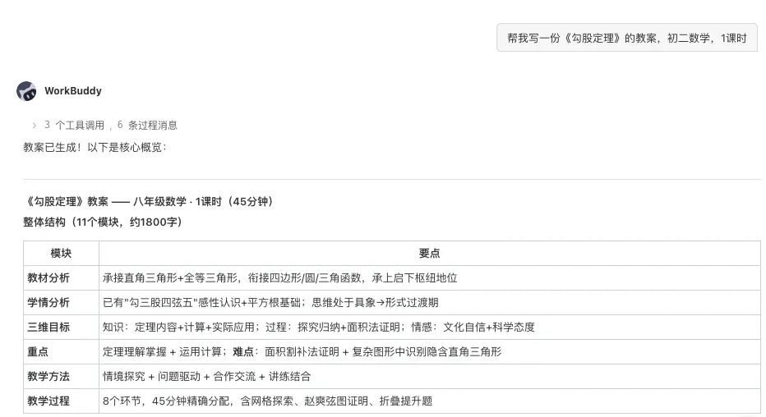Expand the tool calls chevron

[35, 126]
